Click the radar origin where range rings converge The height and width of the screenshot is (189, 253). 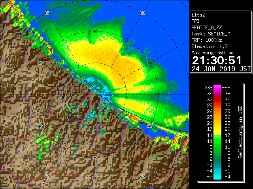tap(95, 94)
